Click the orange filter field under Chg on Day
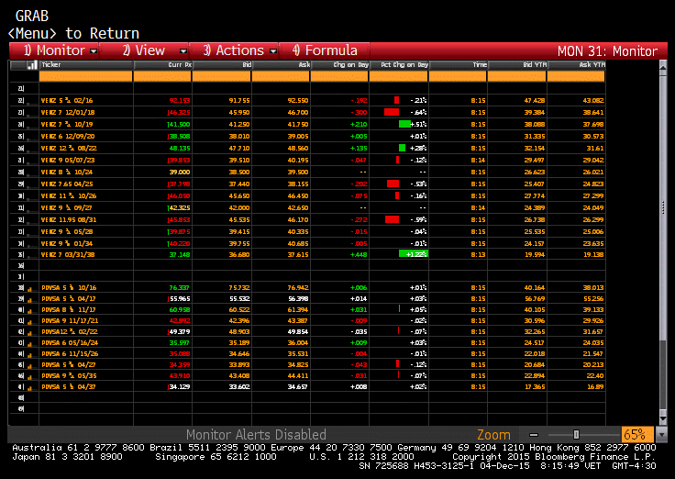This screenshot has width=675, height=479. pyautogui.click(x=339, y=77)
